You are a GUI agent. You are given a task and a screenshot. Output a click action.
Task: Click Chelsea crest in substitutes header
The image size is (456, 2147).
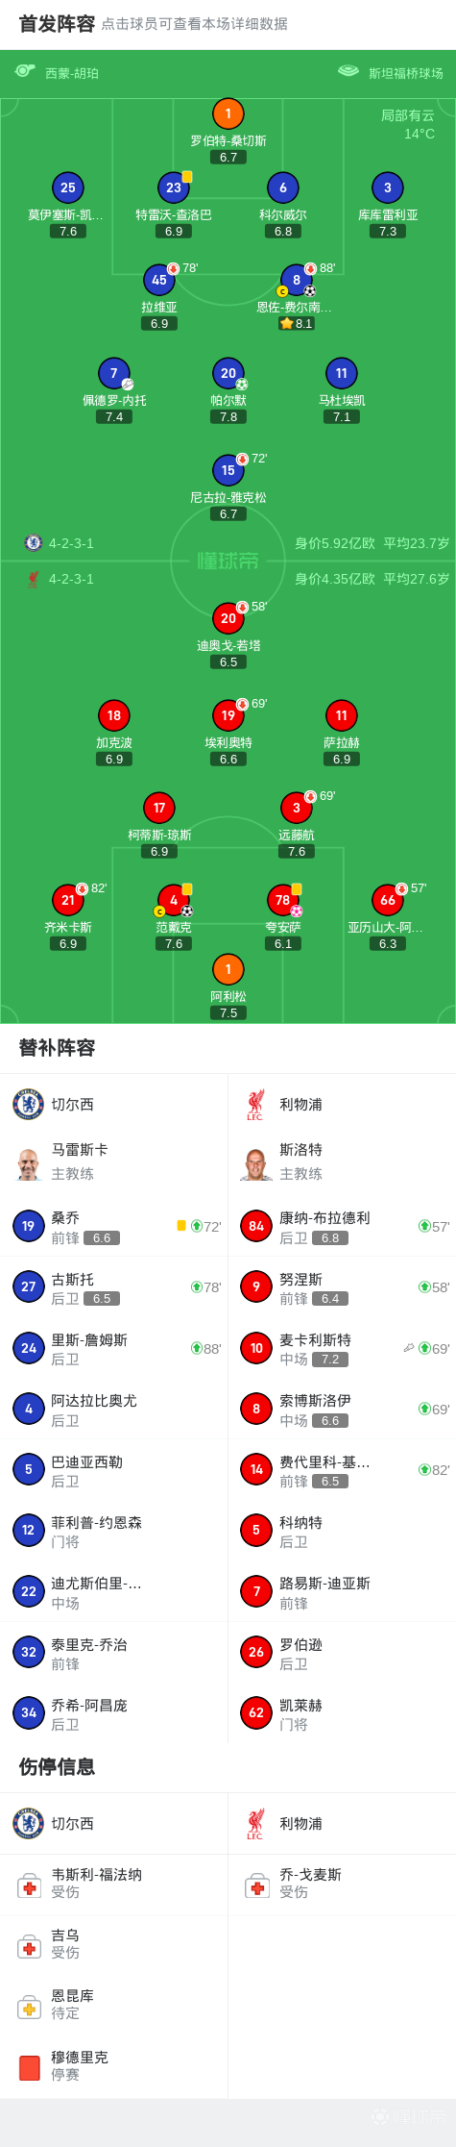29,1104
